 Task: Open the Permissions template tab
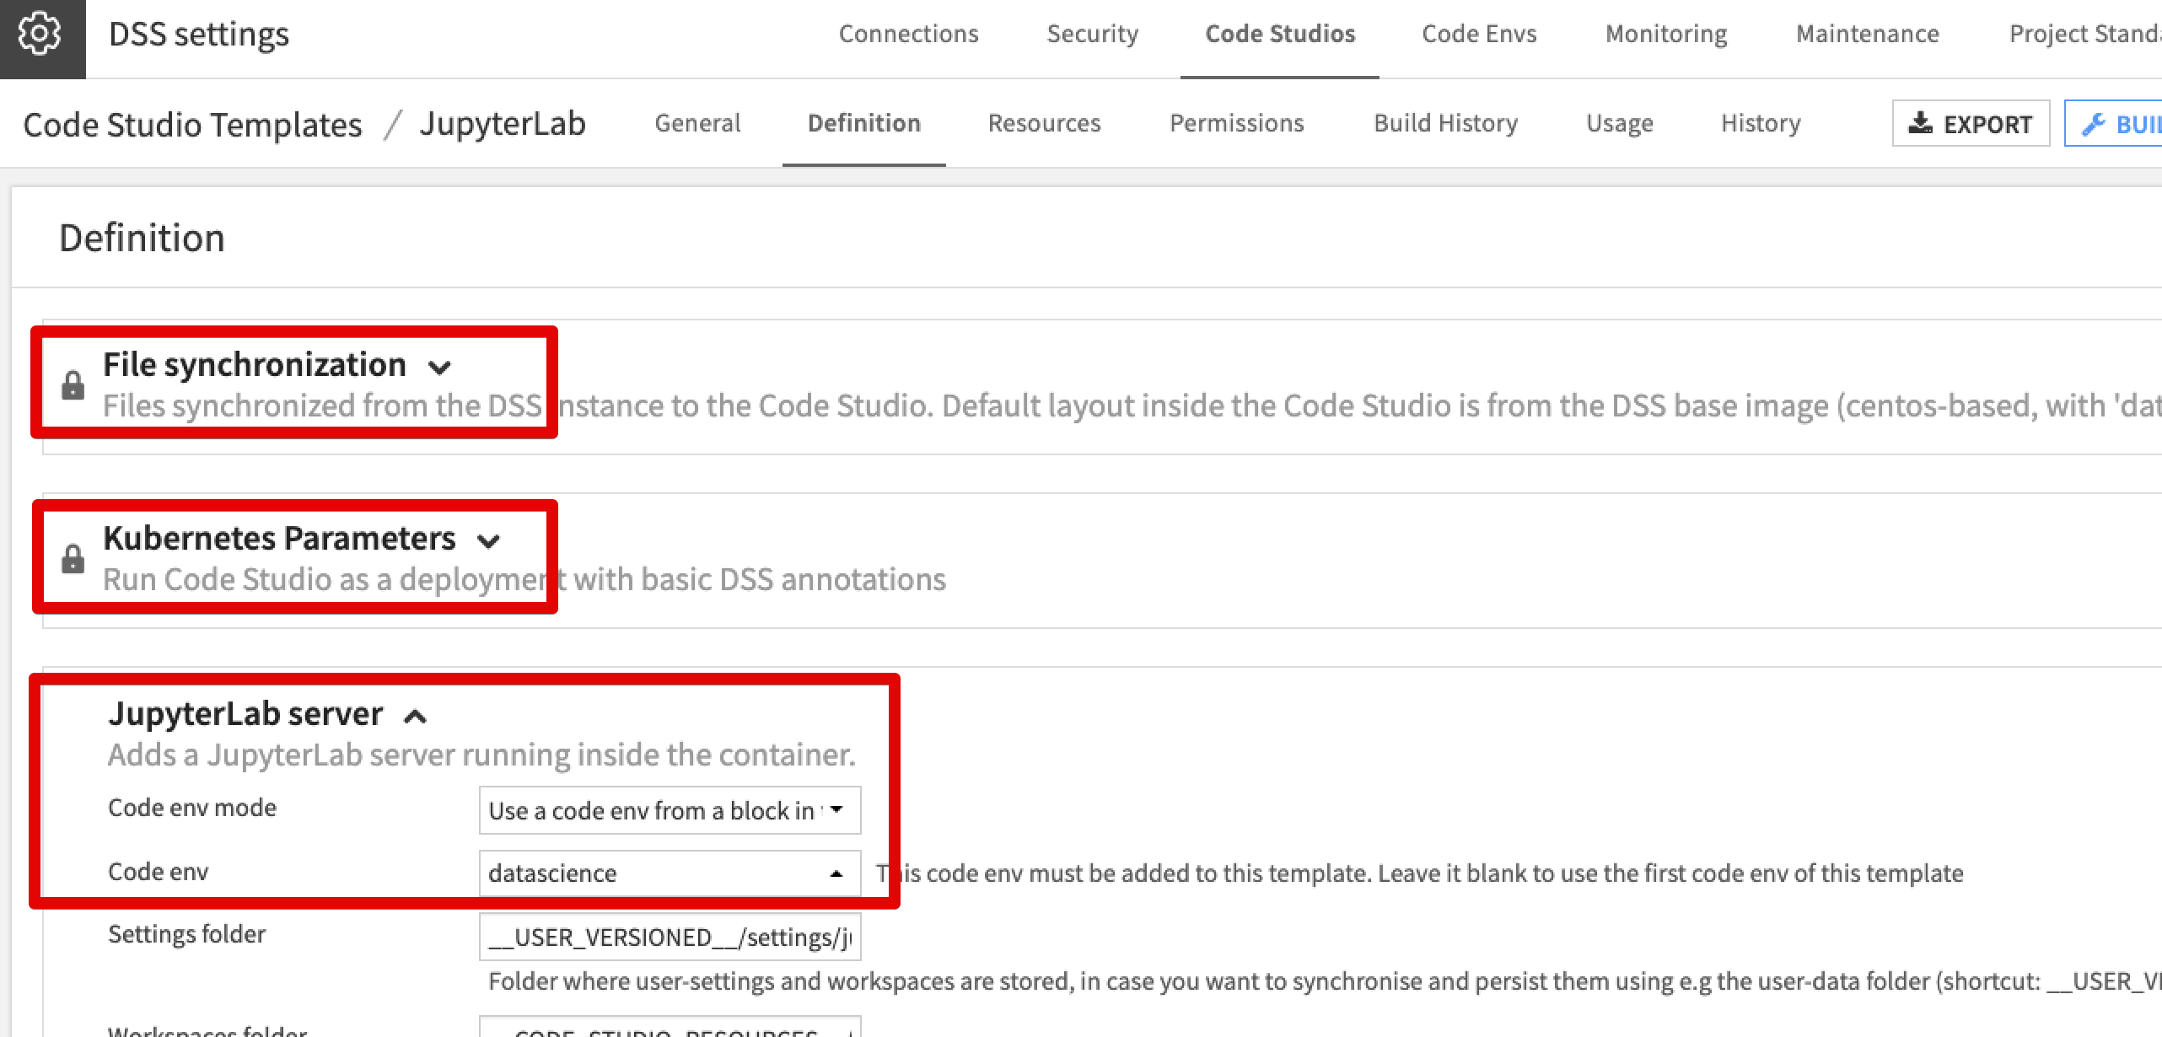(1237, 123)
